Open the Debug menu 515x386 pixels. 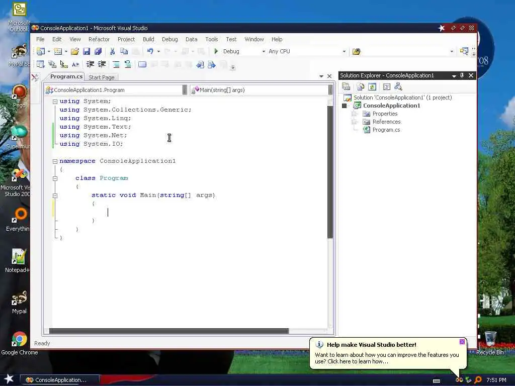click(x=170, y=39)
